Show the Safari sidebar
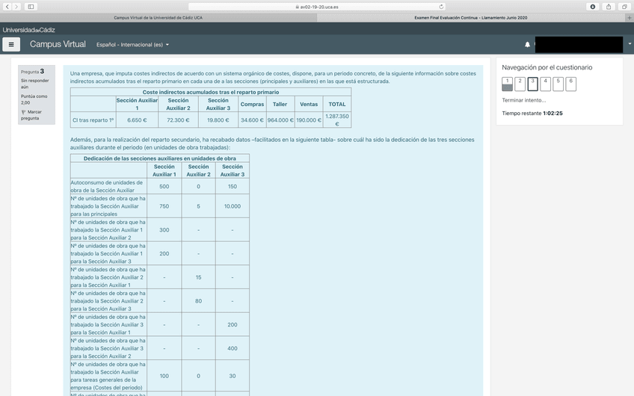This screenshot has height=396, width=634. 31,7
